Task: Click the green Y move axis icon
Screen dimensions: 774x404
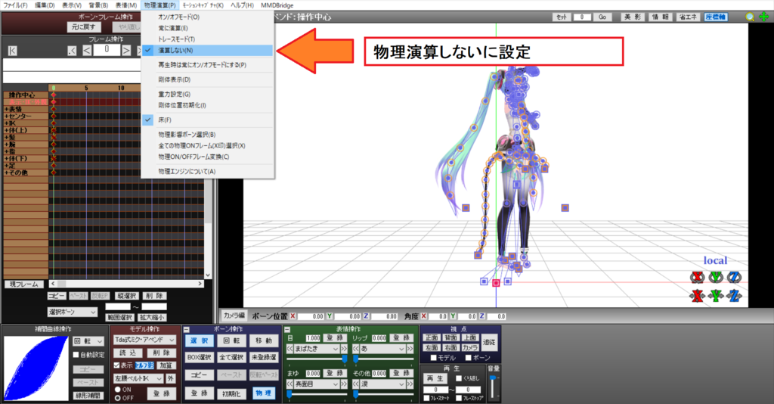Action: pyautogui.click(x=716, y=296)
